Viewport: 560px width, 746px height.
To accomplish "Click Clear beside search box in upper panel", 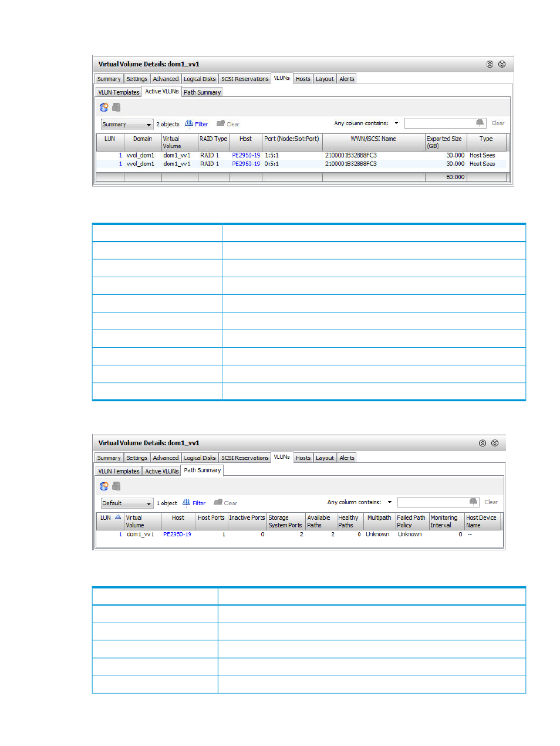I will (498, 123).
